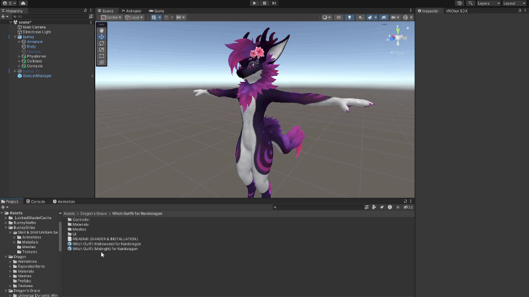This screenshot has height=297, width=529.
Task: Switch to the Scene tab
Action: (x=105, y=11)
